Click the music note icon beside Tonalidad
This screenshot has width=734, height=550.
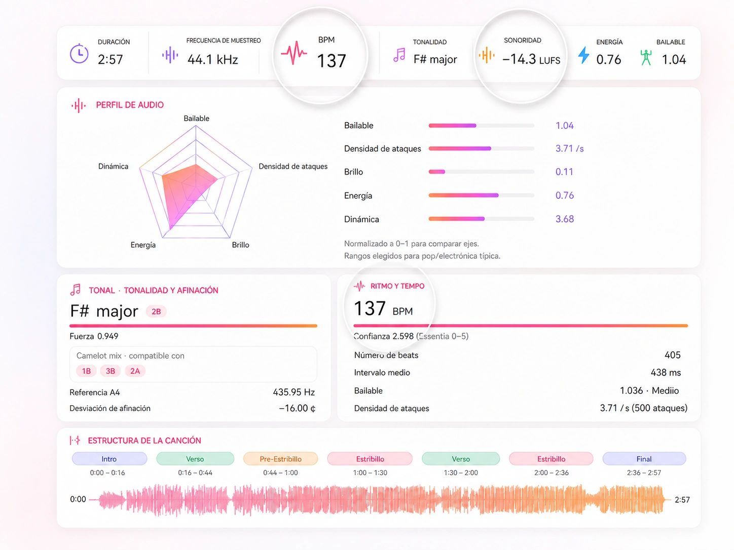[399, 55]
